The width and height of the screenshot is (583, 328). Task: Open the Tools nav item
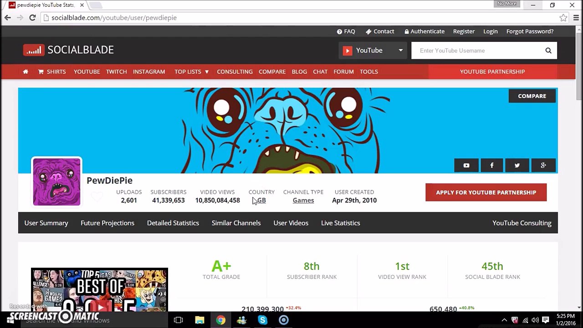point(369,72)
